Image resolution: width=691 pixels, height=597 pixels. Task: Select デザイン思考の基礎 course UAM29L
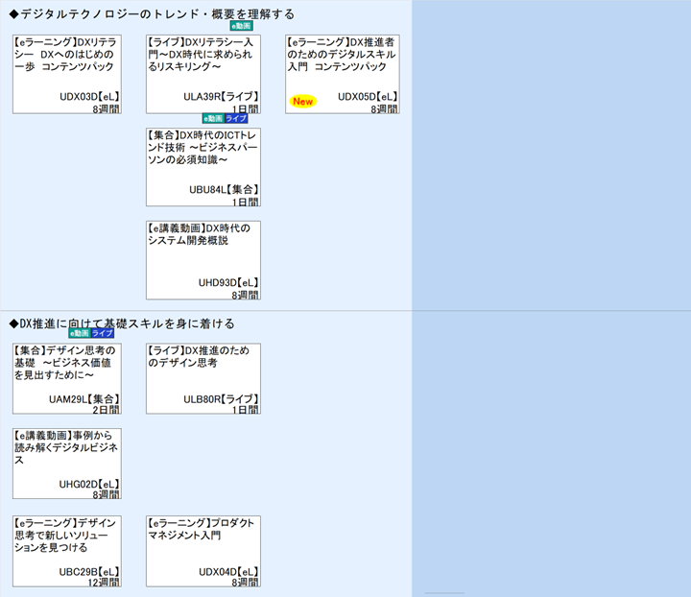[x=66, y=378]
